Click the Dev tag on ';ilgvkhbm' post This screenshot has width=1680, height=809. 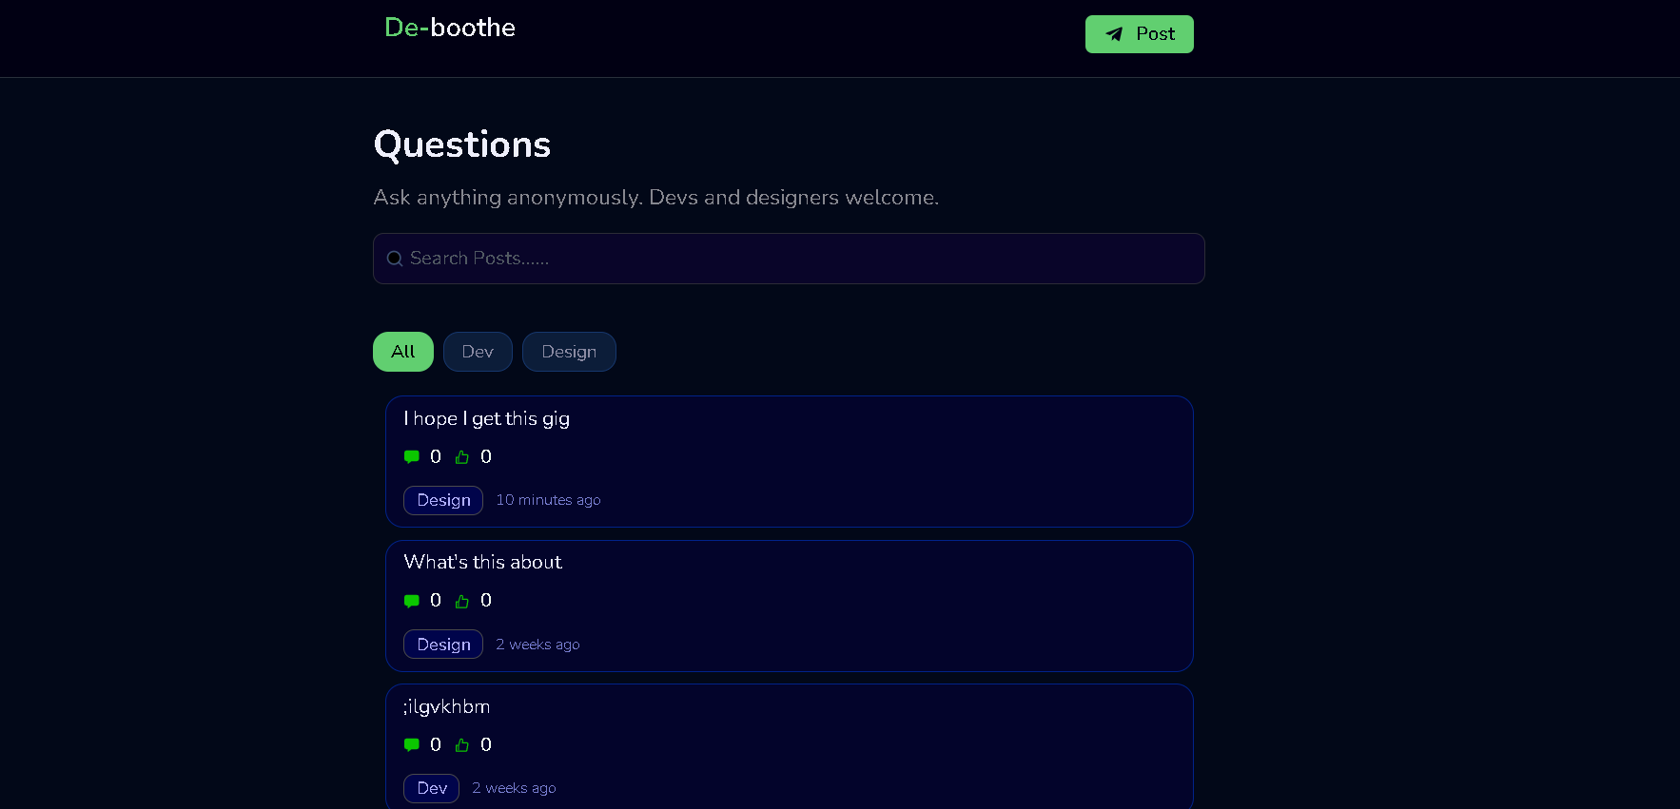432,788
